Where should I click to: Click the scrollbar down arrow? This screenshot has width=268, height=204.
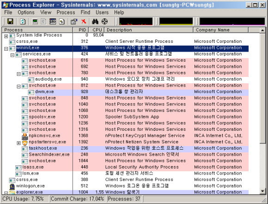coord(263,191)
